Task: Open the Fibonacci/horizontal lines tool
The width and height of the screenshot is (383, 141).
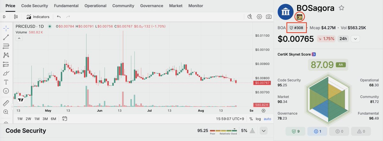Action: [6, 46]
